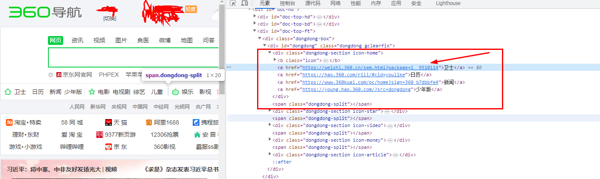Click the red icon beside 9377新页游
600x179 pixels.
100,135
